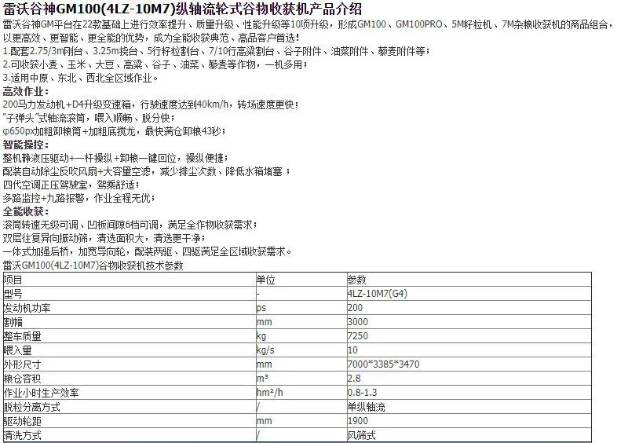Click the 高效作业 section heading
This screenshot has width=617, height=443.
[26, 91]
